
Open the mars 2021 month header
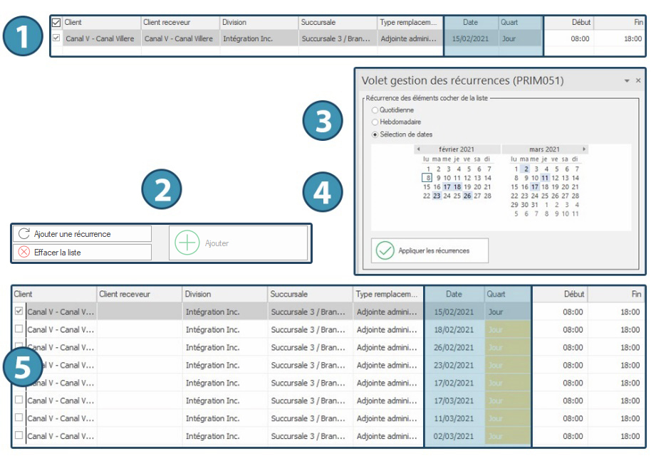pyautogui.click(x=544, y=149)
